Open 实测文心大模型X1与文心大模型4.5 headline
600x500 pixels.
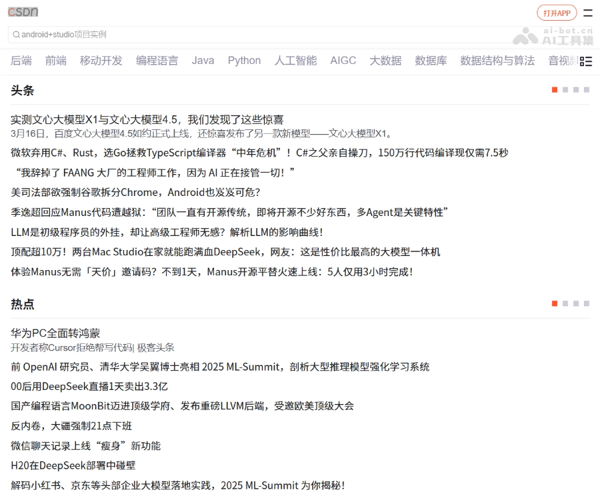pos(147,120)
